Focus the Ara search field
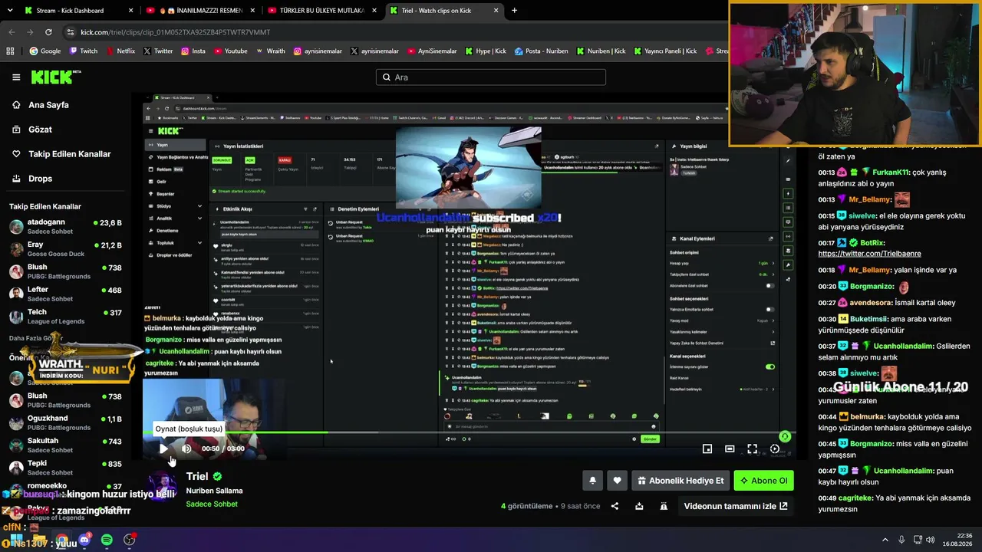Viewport: 982px width, 552px height. point(491,77)
